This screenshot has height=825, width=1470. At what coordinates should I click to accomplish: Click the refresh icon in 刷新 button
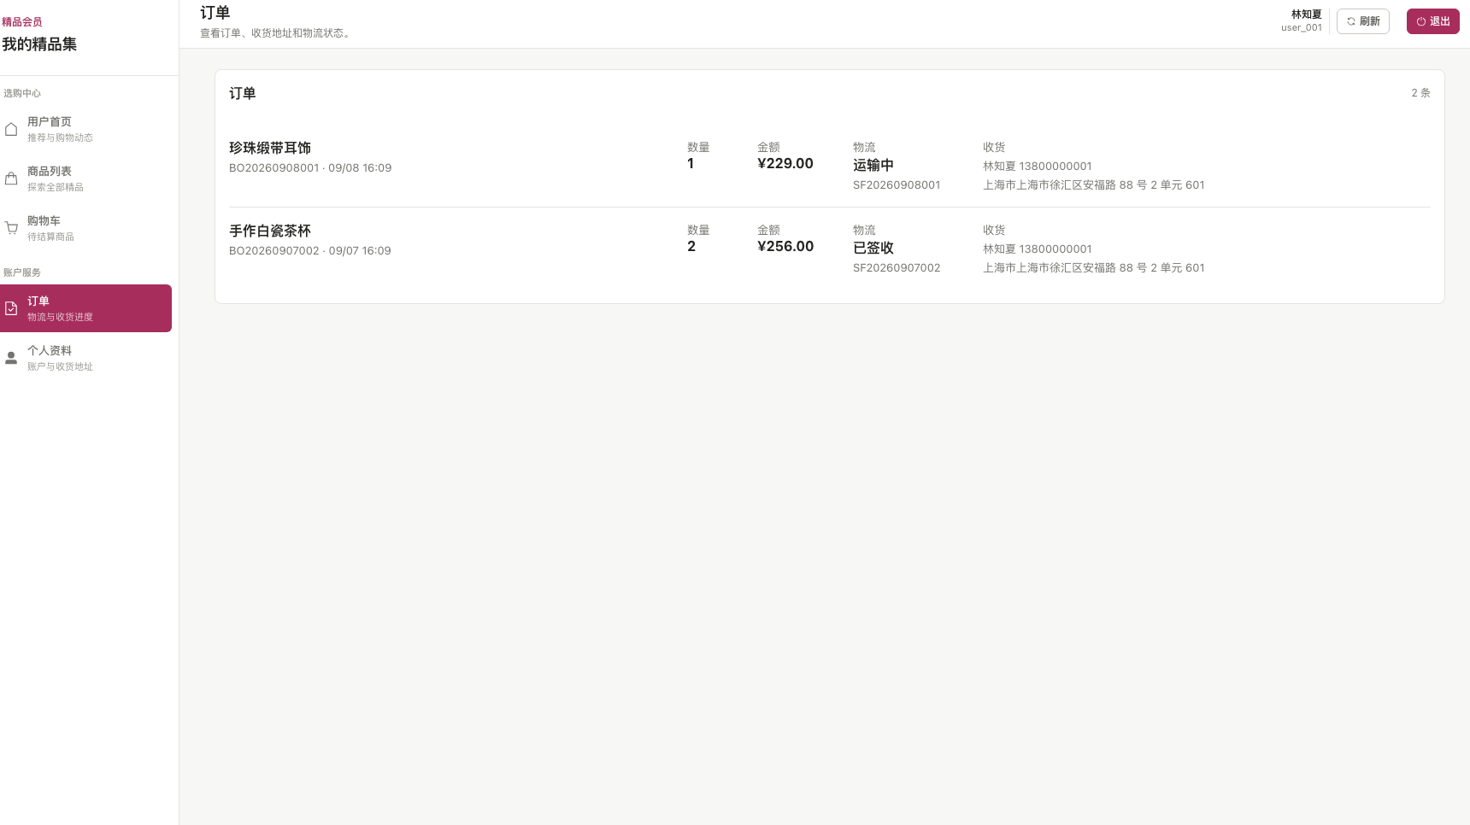point(1351,21)
